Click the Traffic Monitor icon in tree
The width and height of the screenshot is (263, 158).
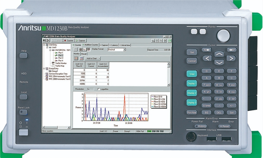53,63
